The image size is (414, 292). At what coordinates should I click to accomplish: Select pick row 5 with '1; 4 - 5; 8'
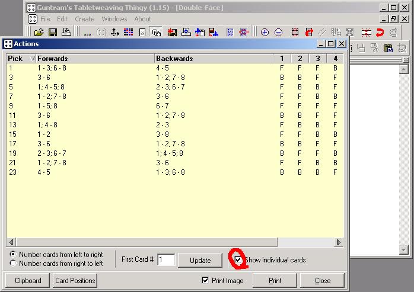(175, 87)
